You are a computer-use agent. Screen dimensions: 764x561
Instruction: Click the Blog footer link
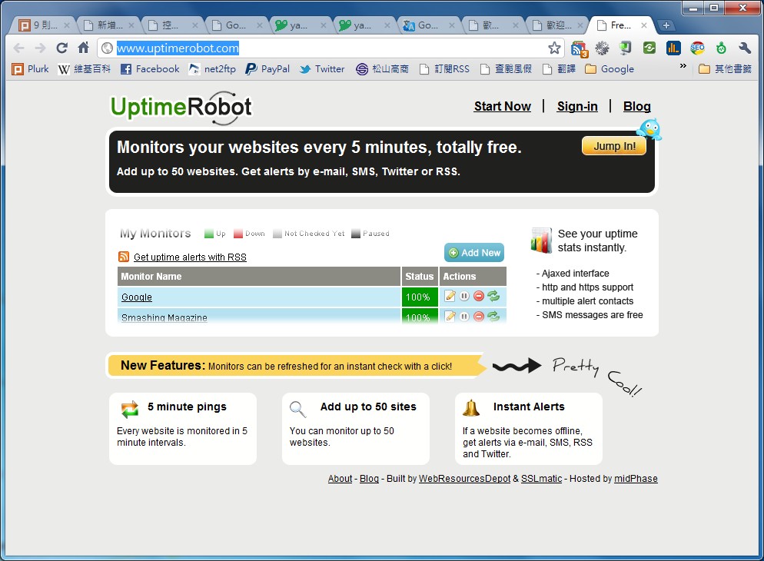click(x=369, y=479)
